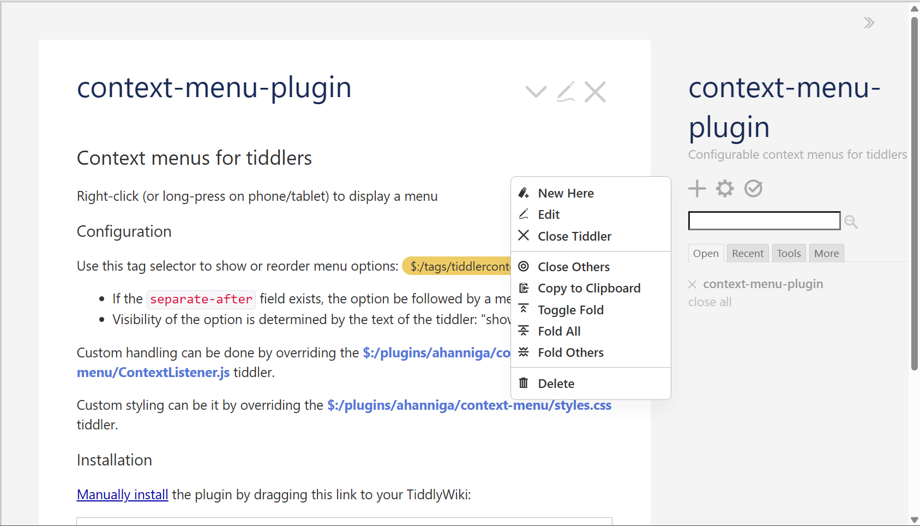Click the sidebar subtitle Configurable context menus

pyautogui.click(x=797, y=155)
